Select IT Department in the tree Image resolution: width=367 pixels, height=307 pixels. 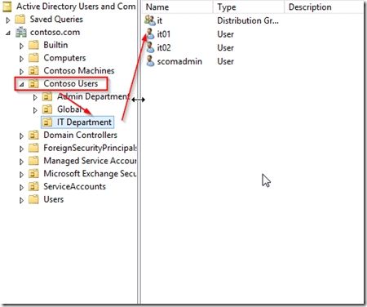[x=84, y=122]
